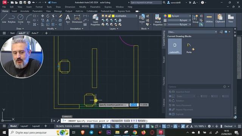Toggle the Rotation checkbox in Blocks options

coord(170,101)
